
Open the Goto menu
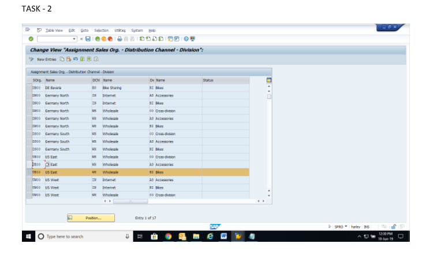[84, 31]
